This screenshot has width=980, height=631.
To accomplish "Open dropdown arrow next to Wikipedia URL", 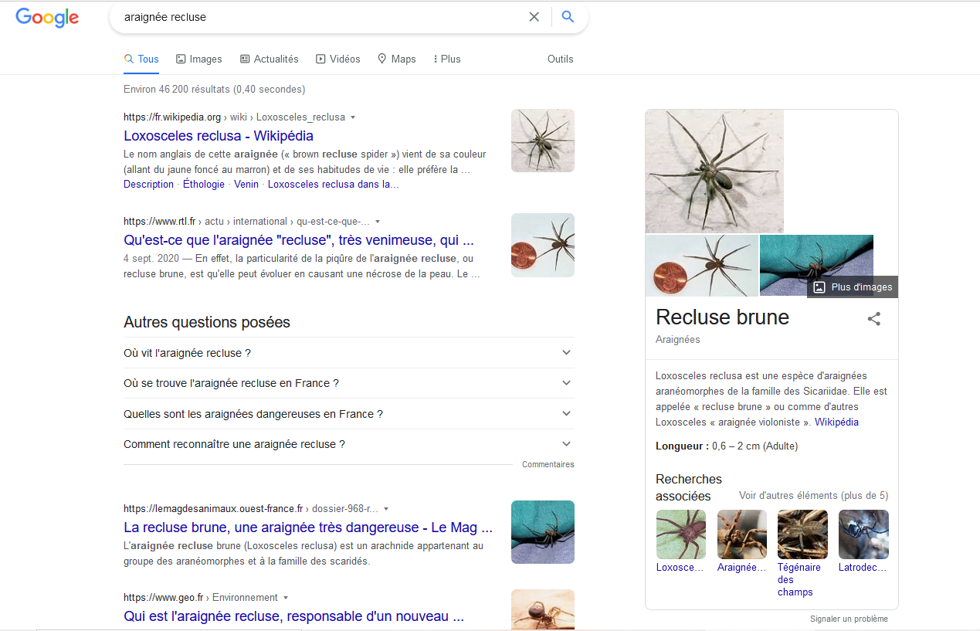I will point(353,117).
